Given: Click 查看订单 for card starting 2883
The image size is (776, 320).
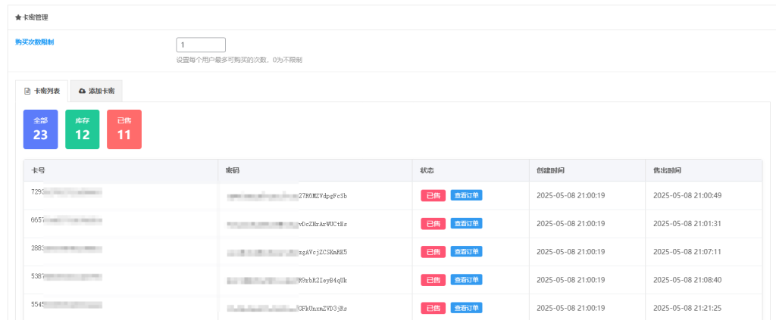Looking at the screenshot, I should (x=467, y=251).
